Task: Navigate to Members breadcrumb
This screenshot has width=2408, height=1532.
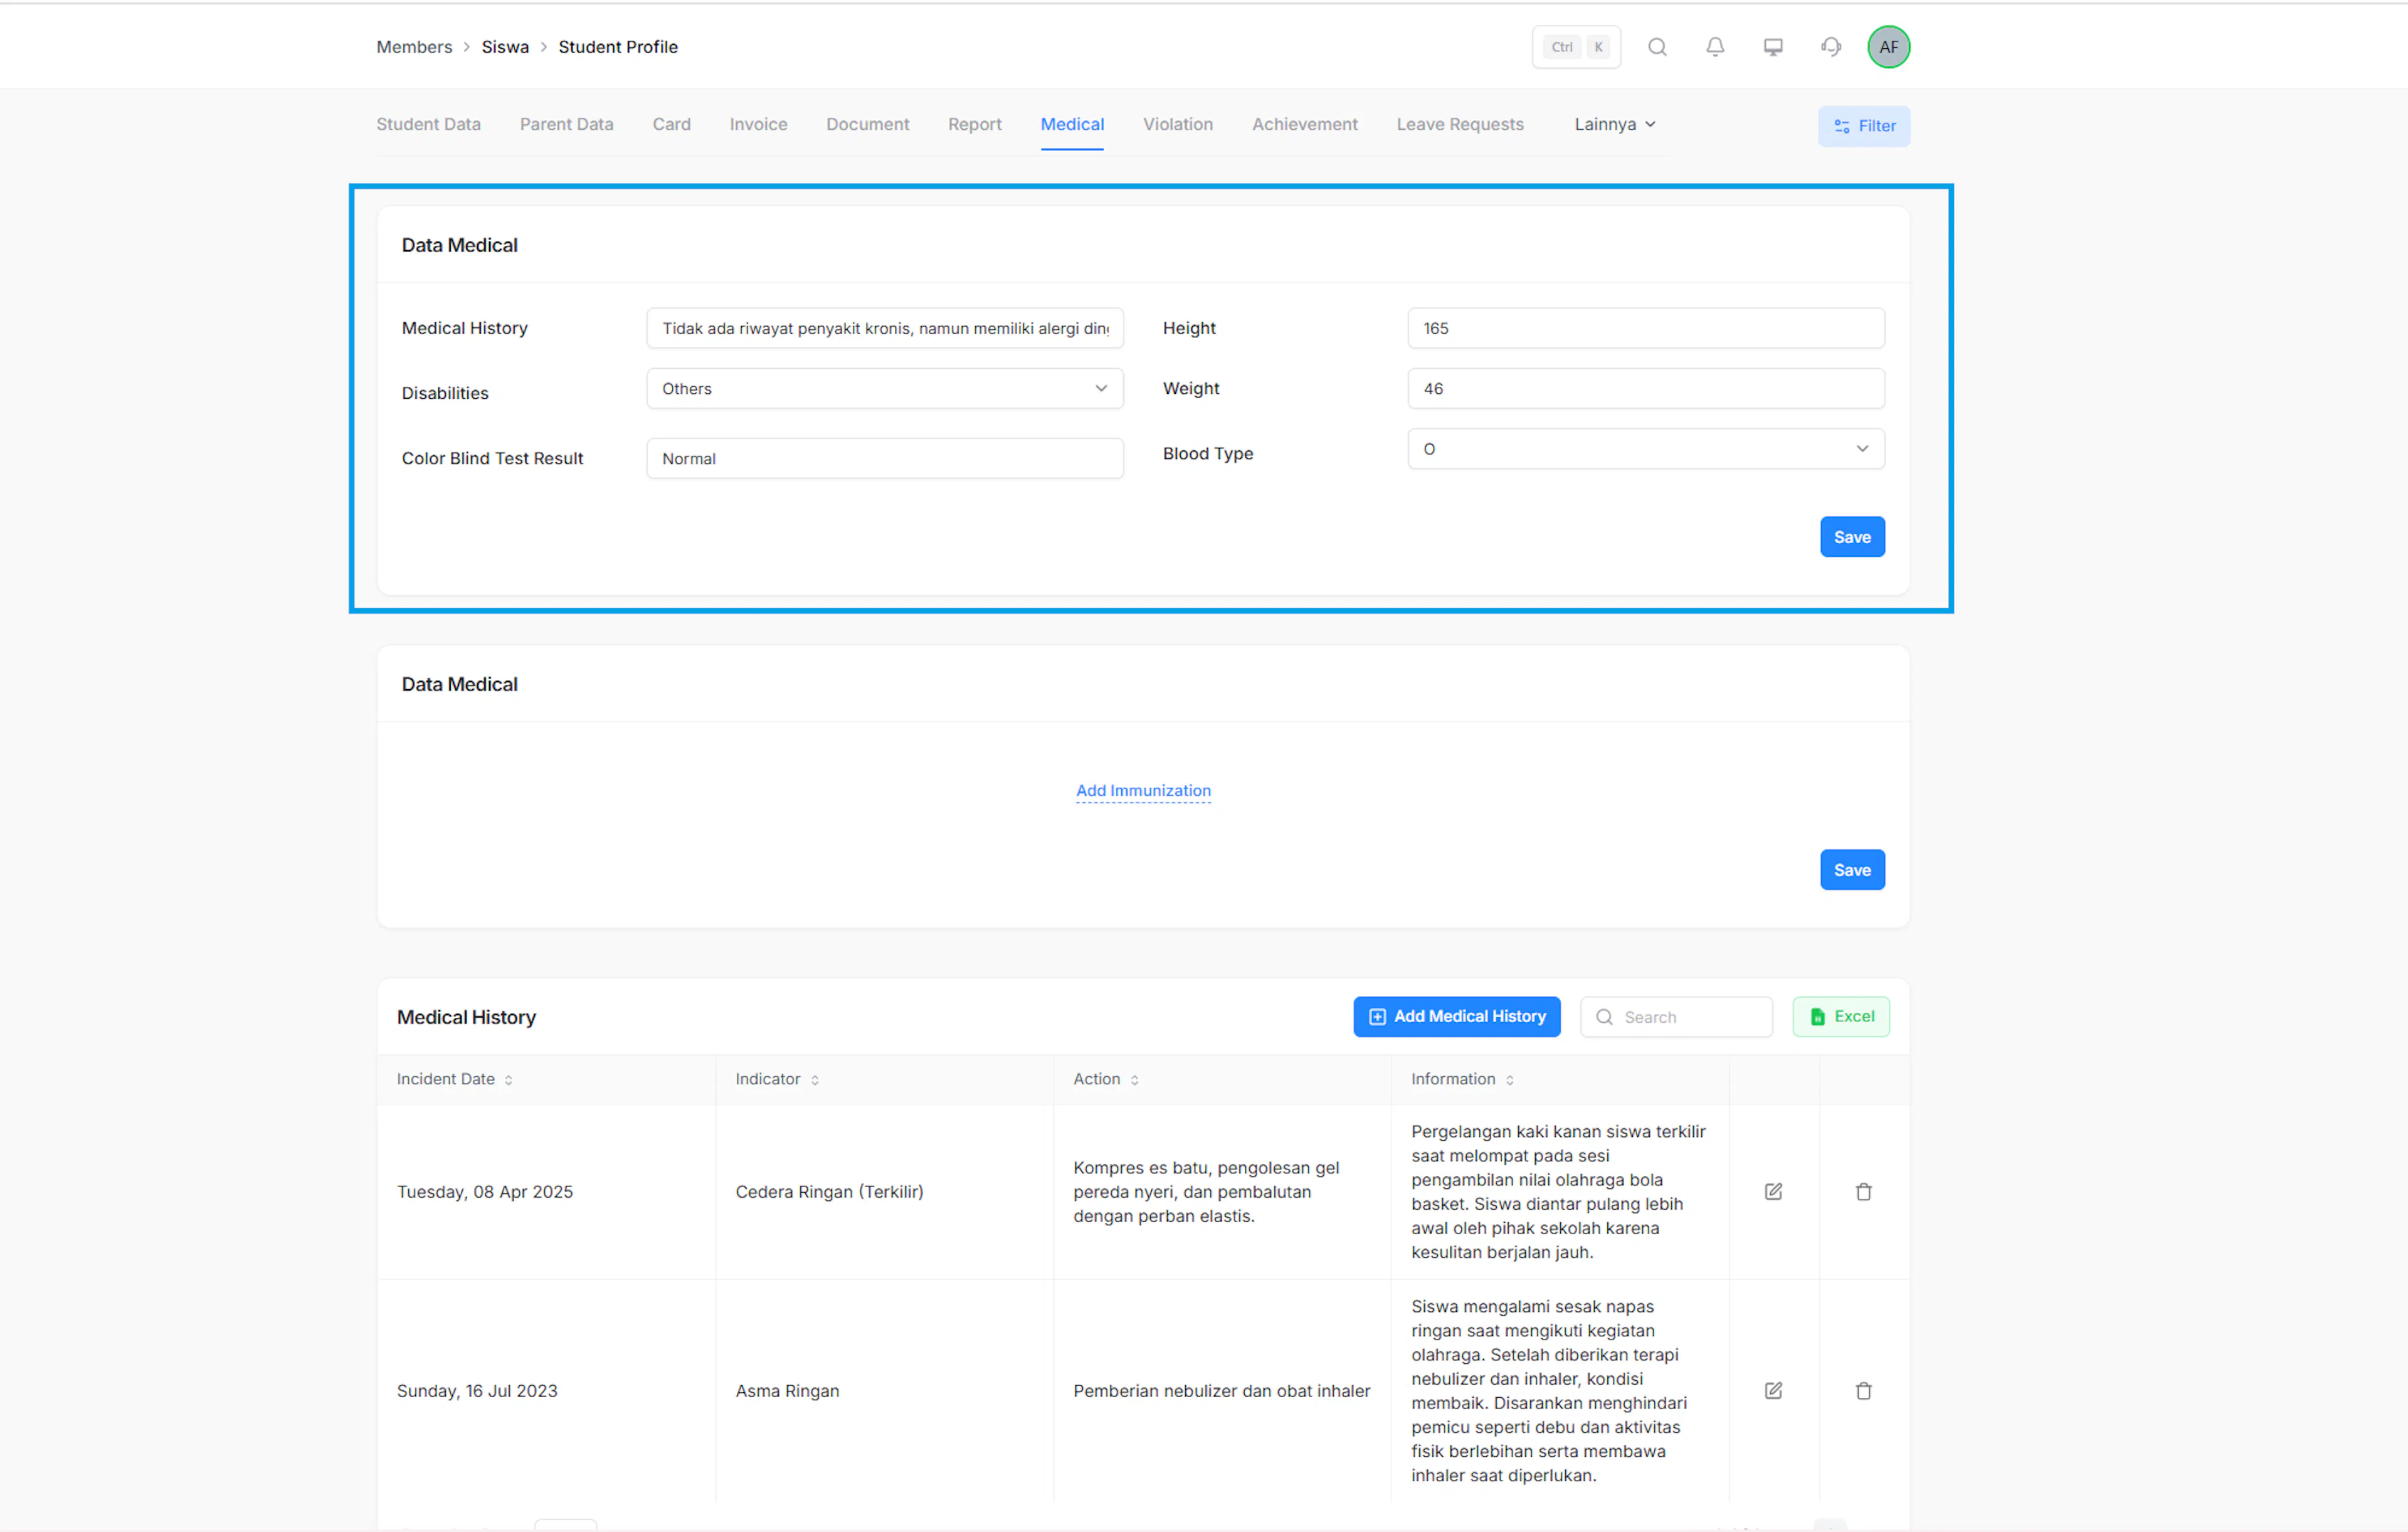Action: (x=414, y=47)
